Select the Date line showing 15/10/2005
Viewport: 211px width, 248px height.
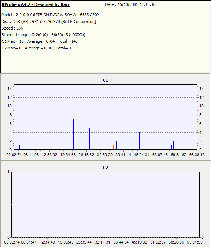pyautogui.click(x=130, y=4)
